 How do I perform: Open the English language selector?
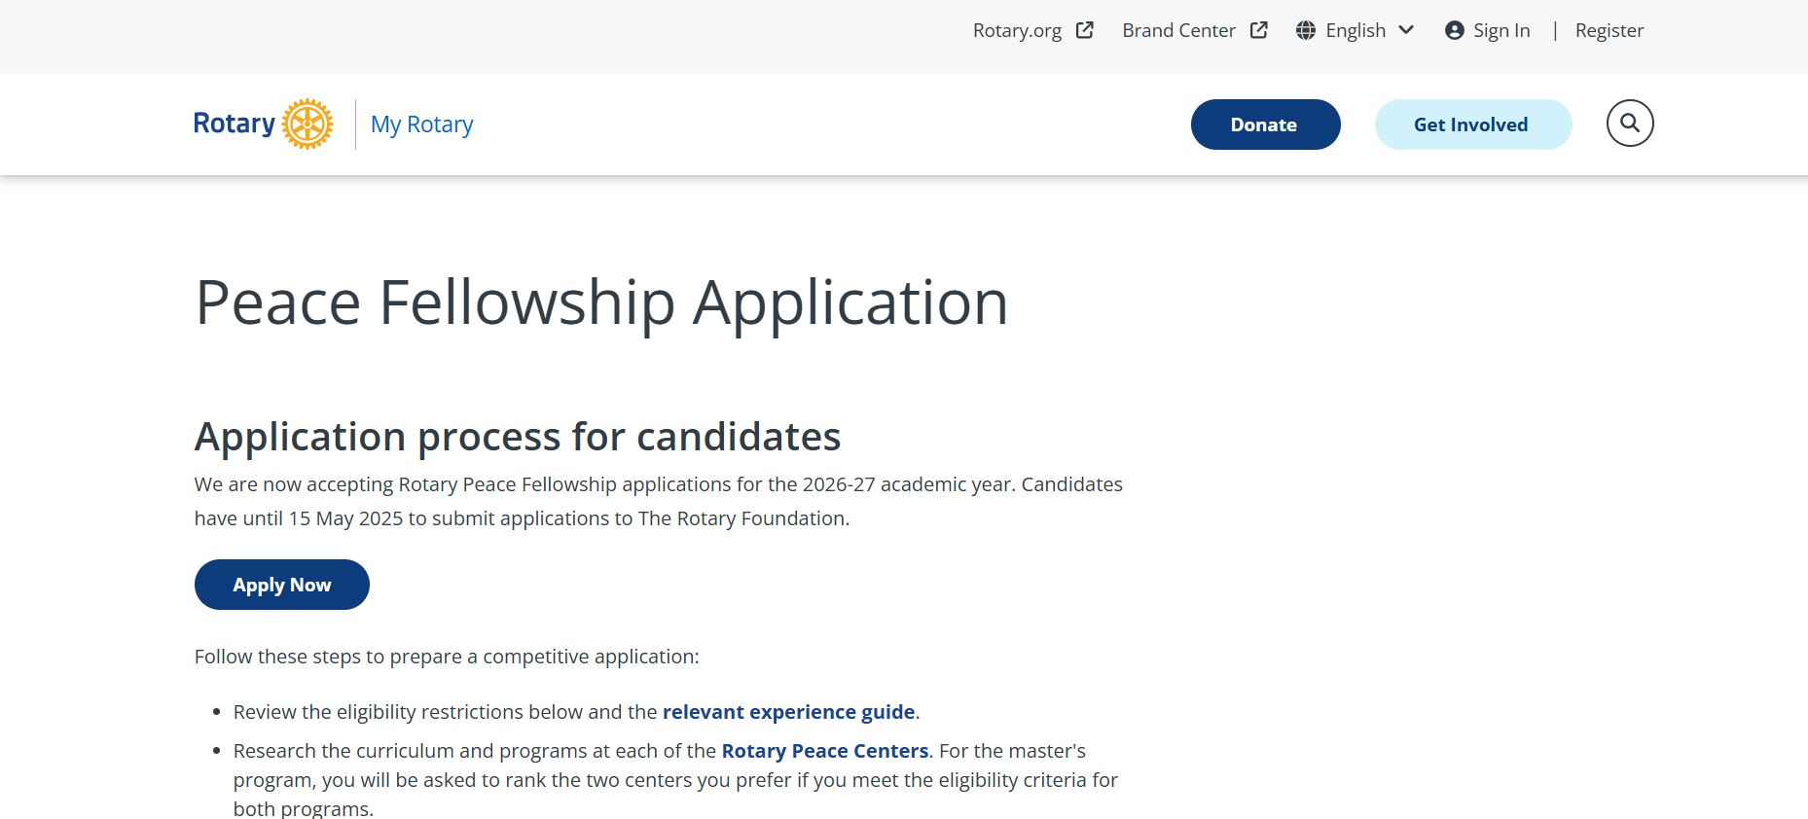[1355, 30]
